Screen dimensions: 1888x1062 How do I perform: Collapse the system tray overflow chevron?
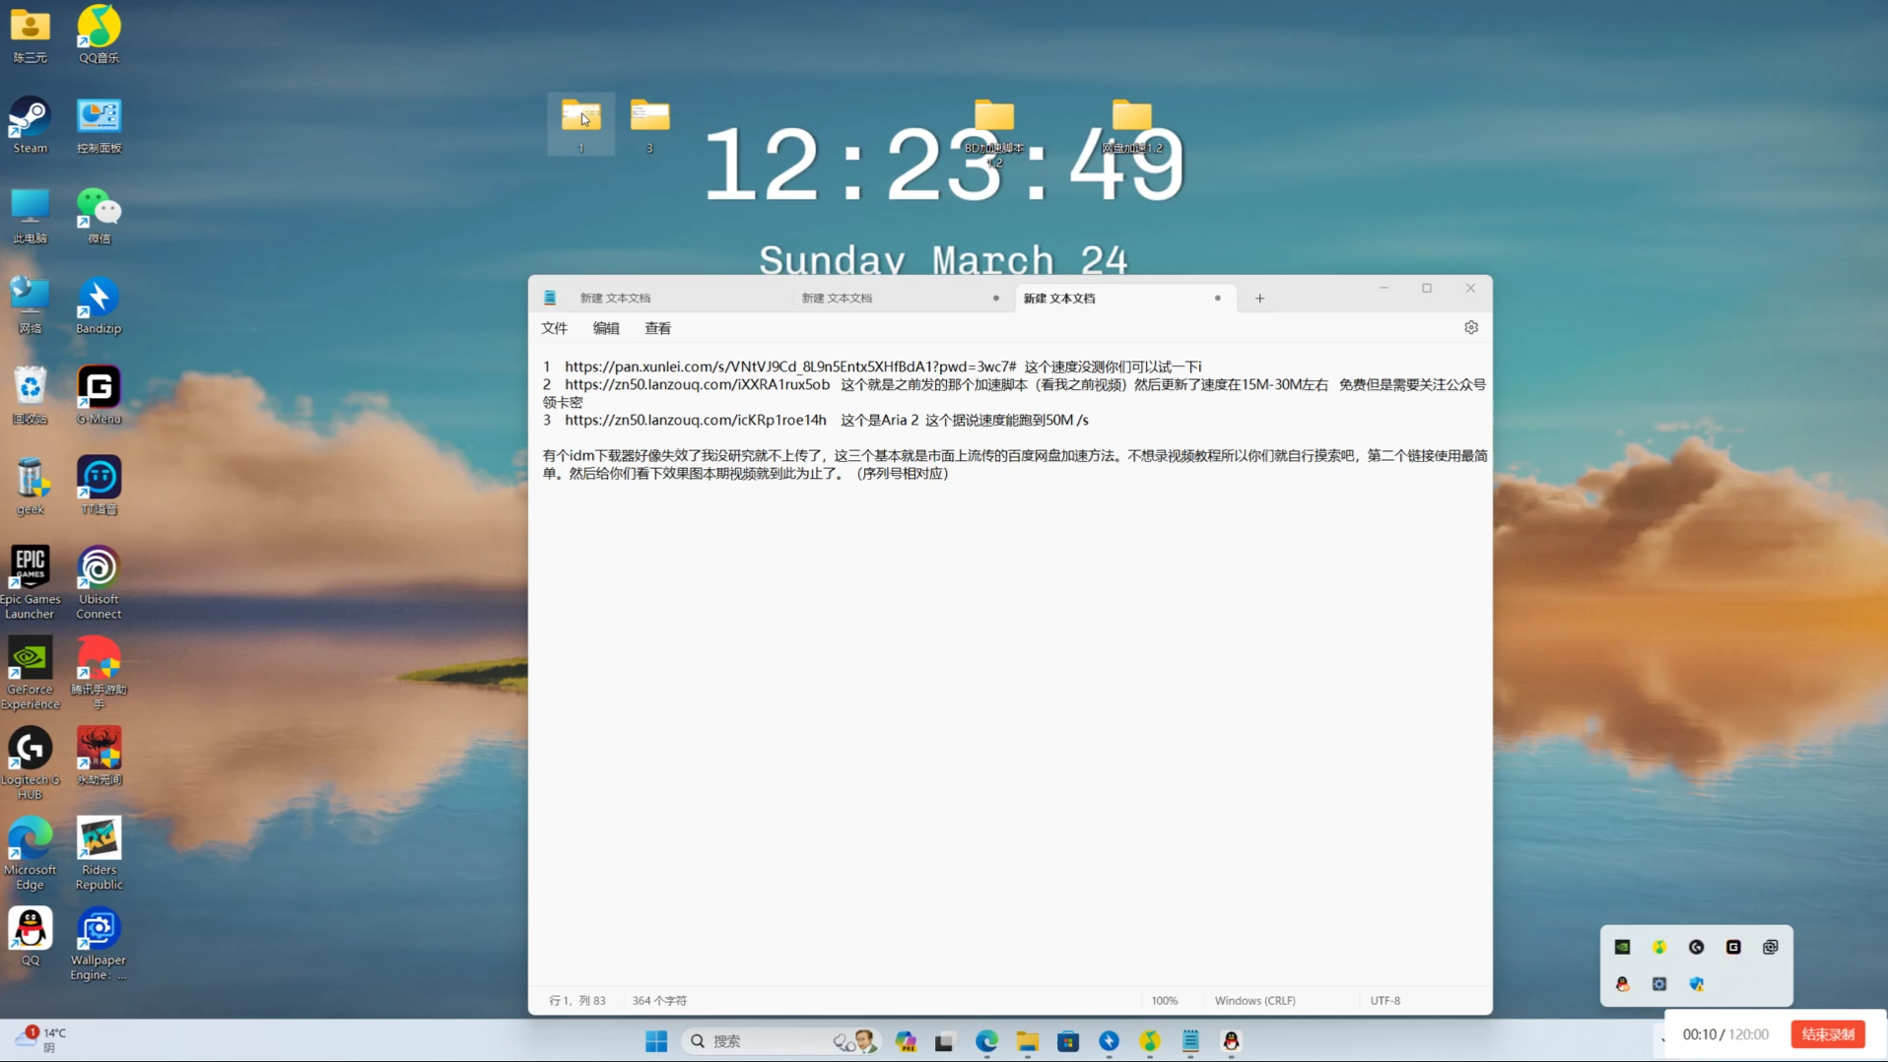click(1662, 1040)
